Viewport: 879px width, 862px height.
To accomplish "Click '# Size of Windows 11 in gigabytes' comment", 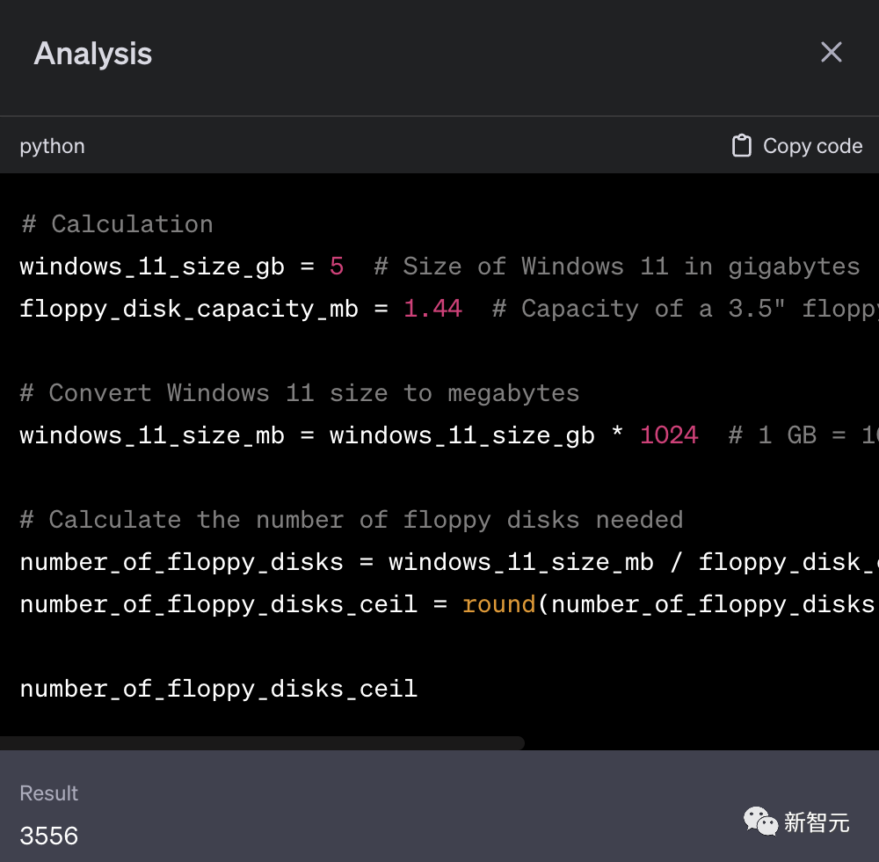I will (617, 267).
